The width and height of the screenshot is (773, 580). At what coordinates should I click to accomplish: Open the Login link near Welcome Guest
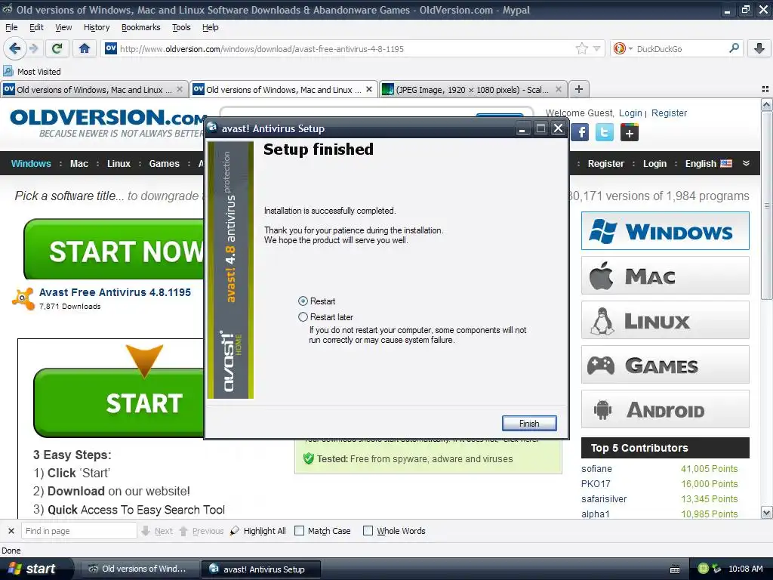[x=630, y=113]
